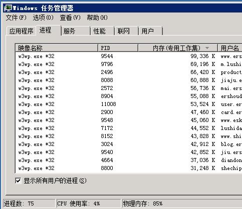The height and width of the screenshot is (209, 242).
Task: Sort by 用户名 column header
Action: coord(230,48)
